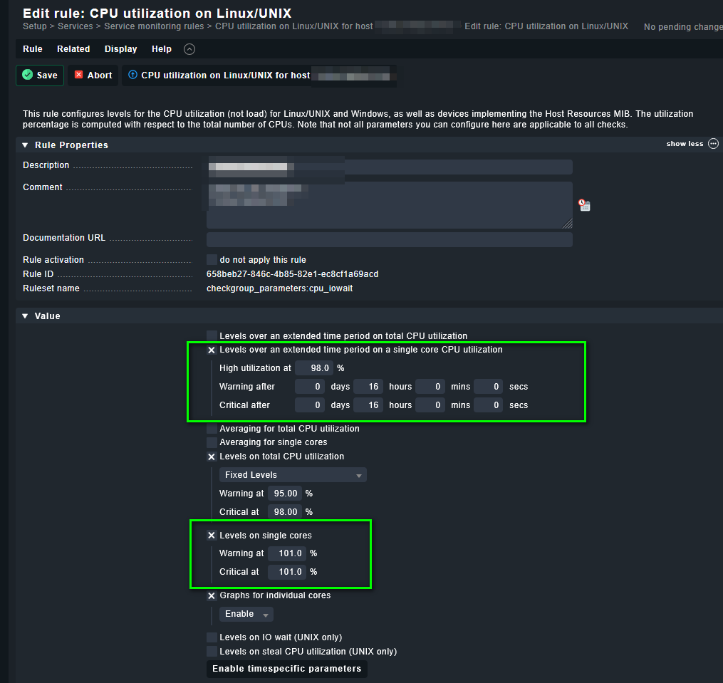Save the rule with the green checkmark
Viewport: 723px width, 683px height.
point(40,75)
